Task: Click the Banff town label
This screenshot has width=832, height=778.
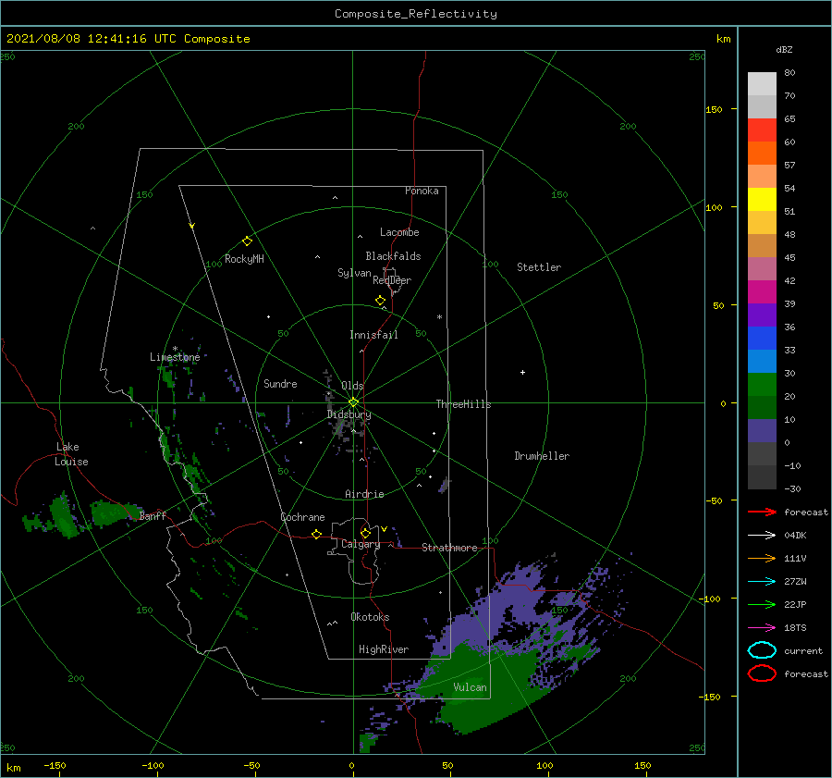Action: (153, 515)
